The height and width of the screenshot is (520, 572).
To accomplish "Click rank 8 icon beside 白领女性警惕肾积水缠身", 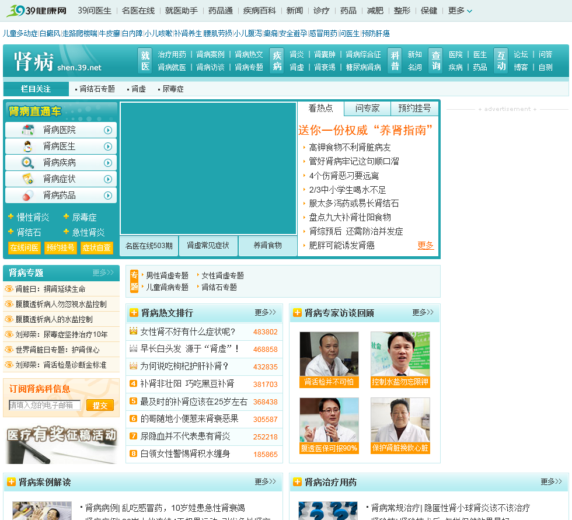I will 134,453.
